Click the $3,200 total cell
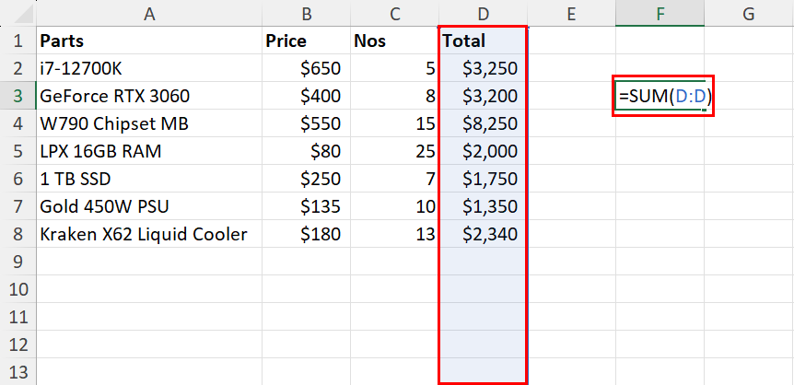The width and height of the screenshot is (794, 385). click(483, 96)
